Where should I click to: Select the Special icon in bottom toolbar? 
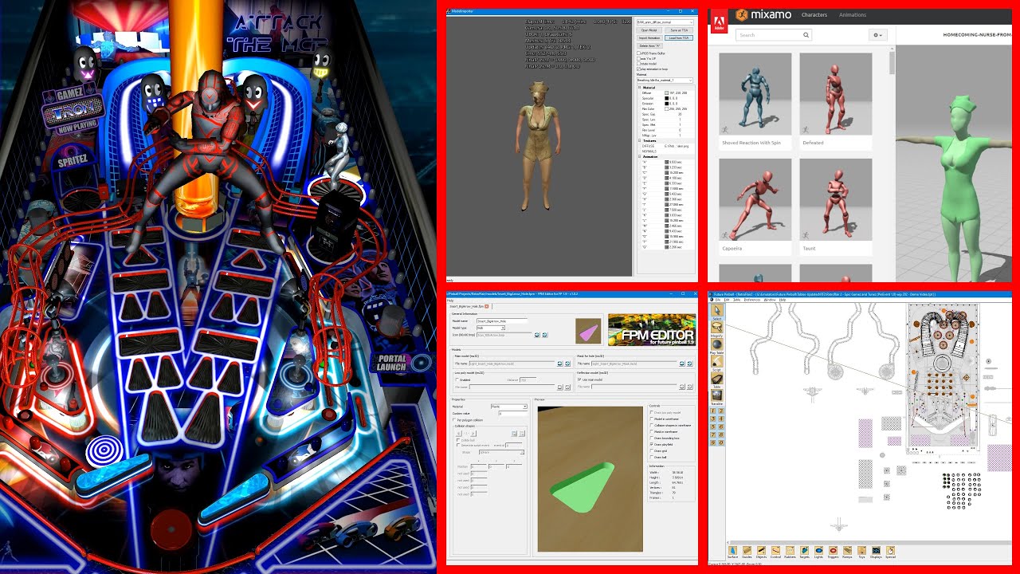890,550
